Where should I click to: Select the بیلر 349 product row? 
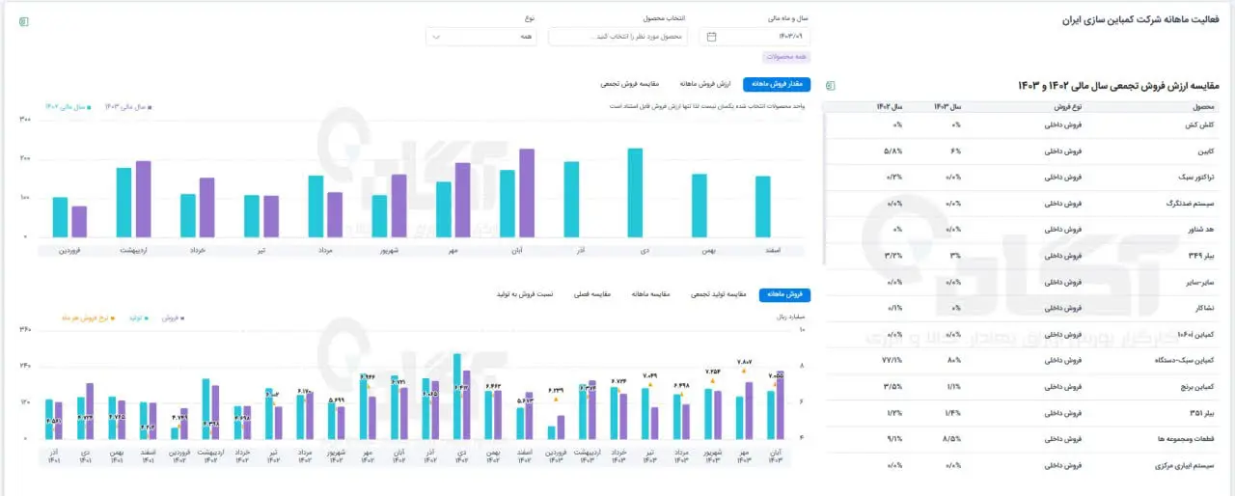pyautogui.click(x=1023, y=257)
